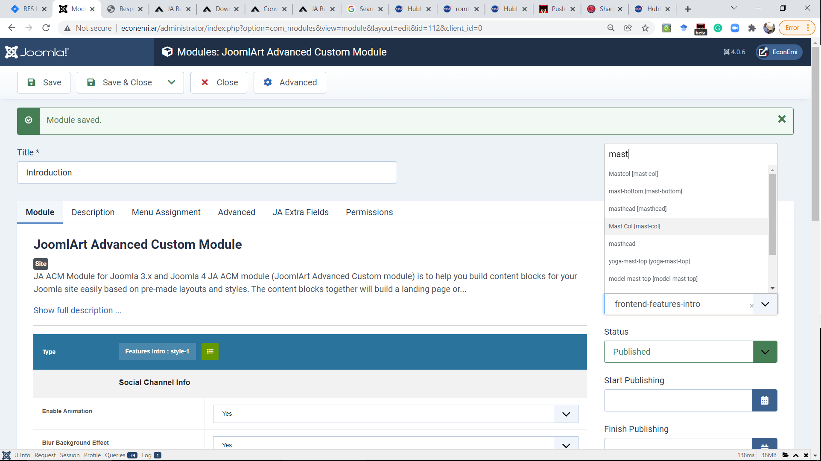Click the Joomla logo in header
The width and height of the screenshot is (821, 461).
tap(37, 52)
